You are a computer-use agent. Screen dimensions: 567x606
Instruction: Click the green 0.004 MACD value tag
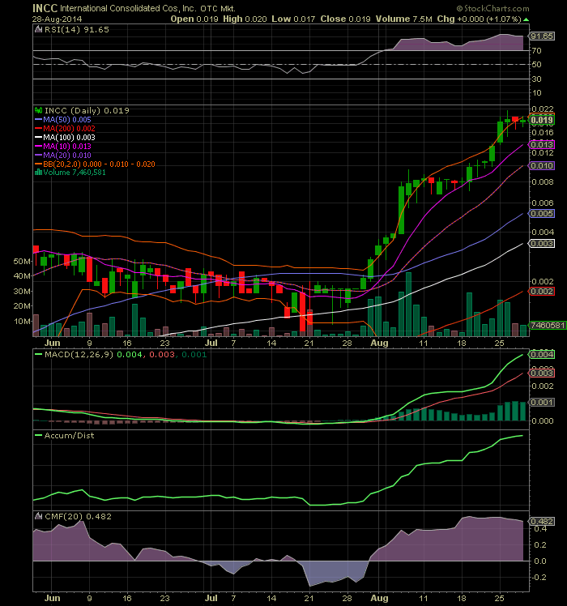pyautogui.click(x=542, y=354)
